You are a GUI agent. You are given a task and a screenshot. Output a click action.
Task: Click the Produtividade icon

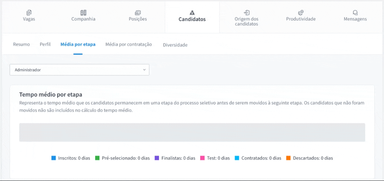pyautogui.click(x=301, y=13)
